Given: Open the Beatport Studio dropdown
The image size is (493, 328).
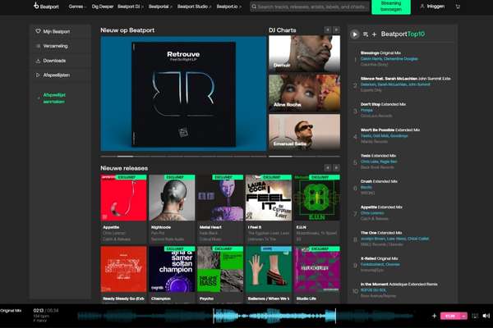Looking at the screenshot, I should click(194, 7).
